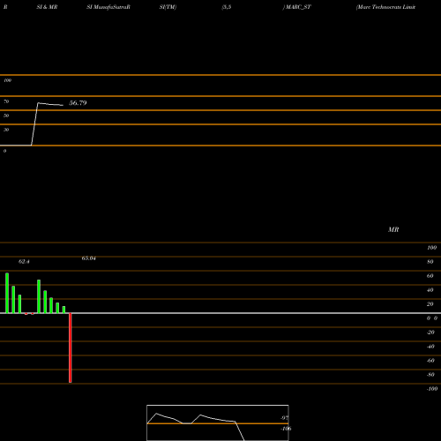Click the RSI value label "56.79"
441x441 pixels.
click(x=78, y=103)
